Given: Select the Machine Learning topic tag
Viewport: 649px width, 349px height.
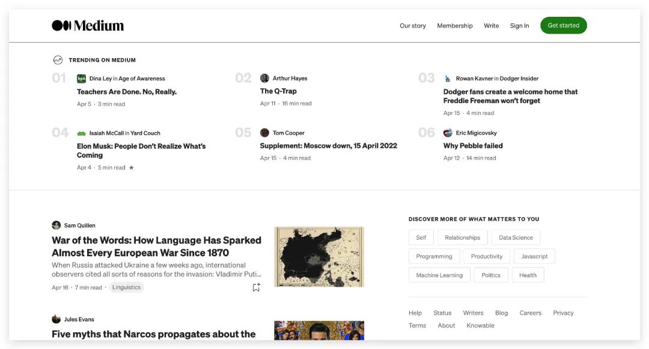Looking at the screenshot, I should click(x=439, y=275).
